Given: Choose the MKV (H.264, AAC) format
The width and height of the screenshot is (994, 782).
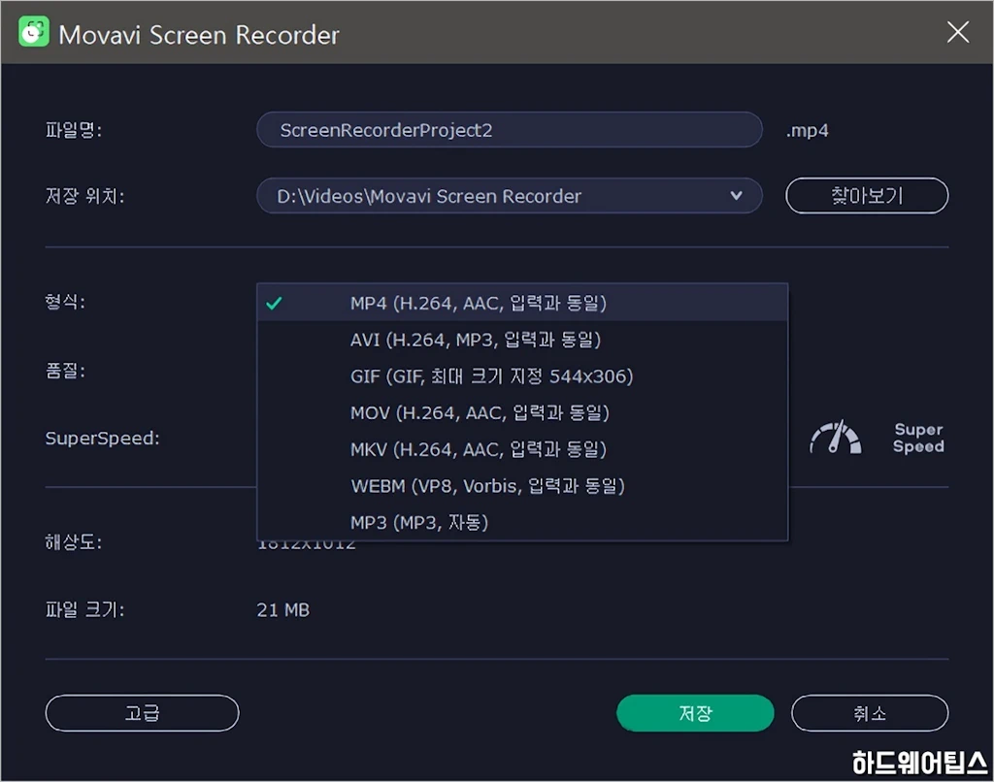Looking at the screenshot, I should click(522, 450).
